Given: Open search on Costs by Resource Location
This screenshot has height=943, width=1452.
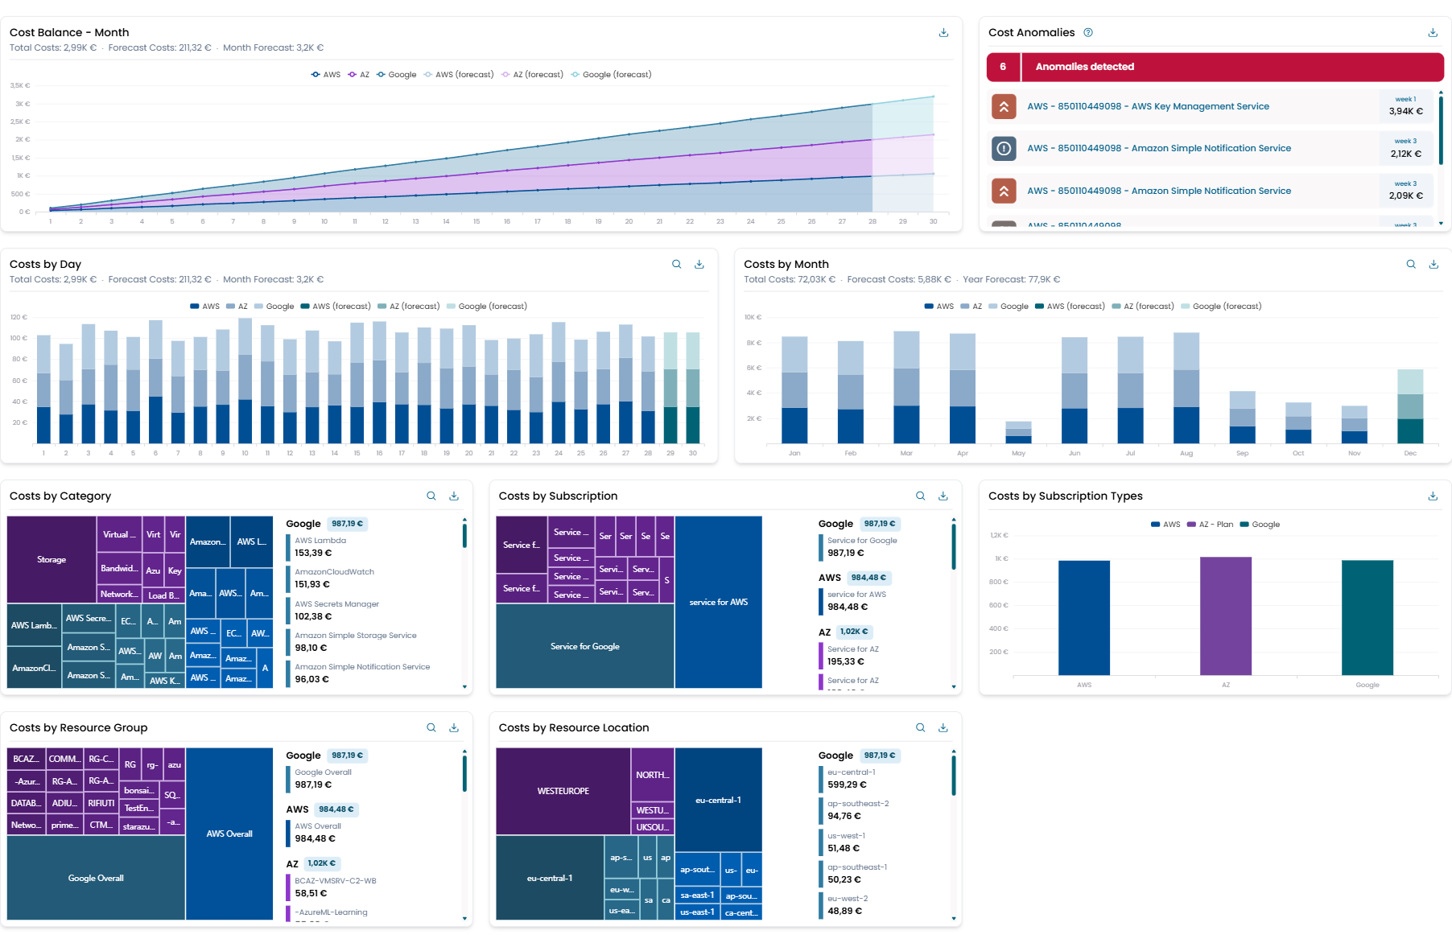Looking at the screenshot, I should click(x=921, y=728).
